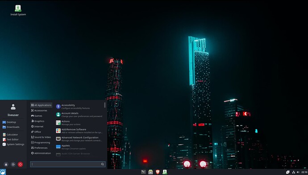Open the Install System desktop icon

(x=18, y=10)
